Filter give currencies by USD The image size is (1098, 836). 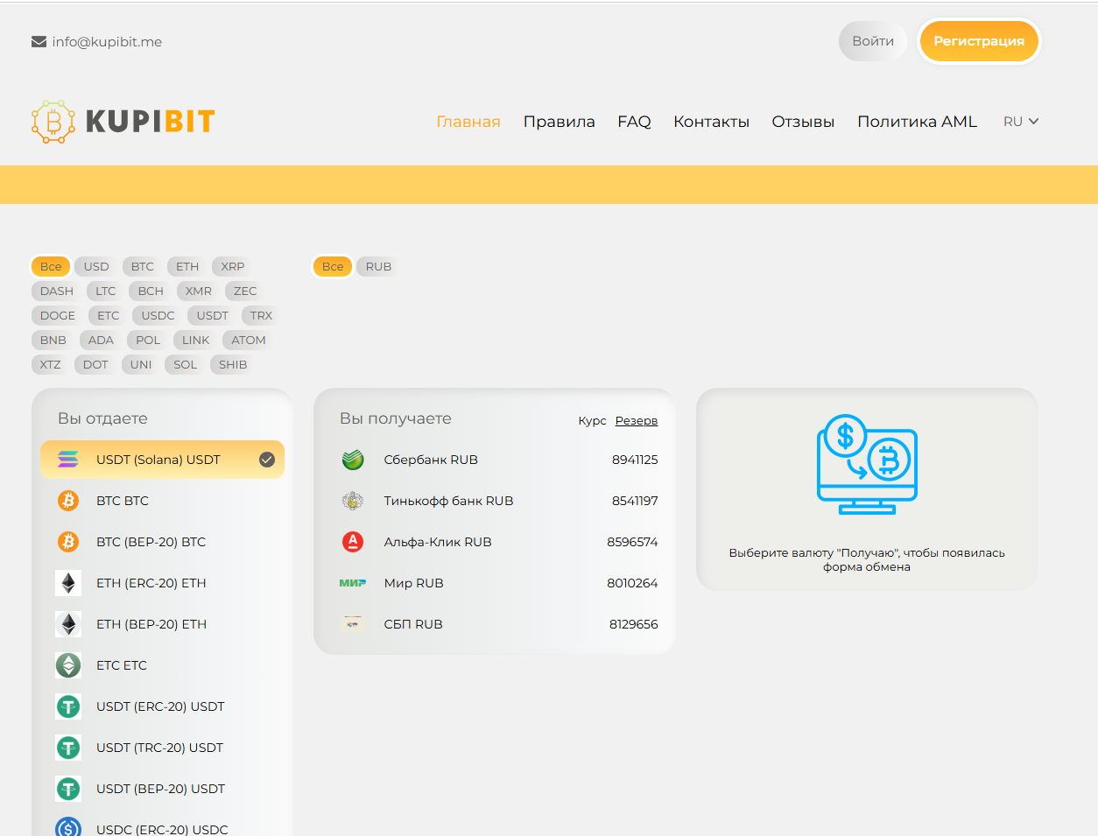tap(96, 267)
